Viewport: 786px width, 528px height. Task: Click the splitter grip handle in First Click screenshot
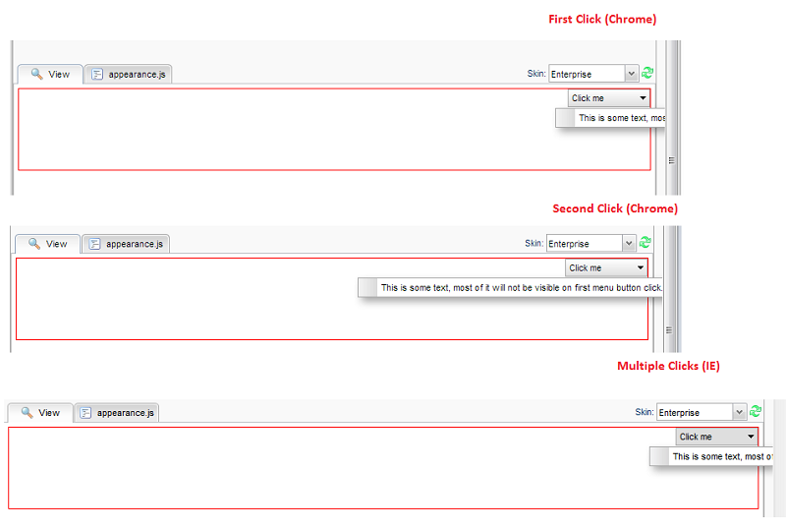[672, 159]
